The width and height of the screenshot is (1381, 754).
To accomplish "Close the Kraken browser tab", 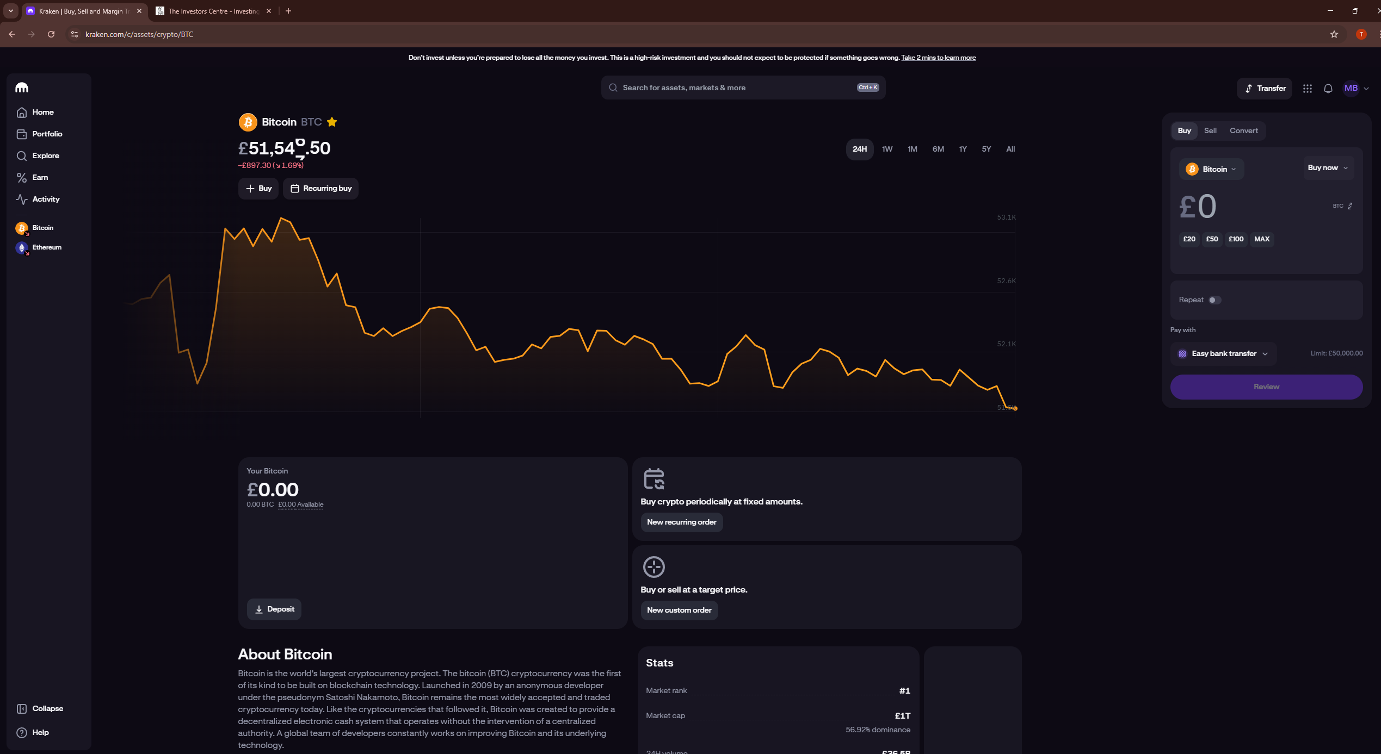I will [x=139, y=11].
